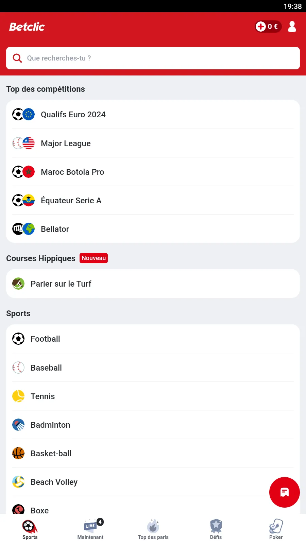The height and width of the screenshot is (544, 306).
Task: Tap the Tennis ball icon
Action: pos(18,396)
